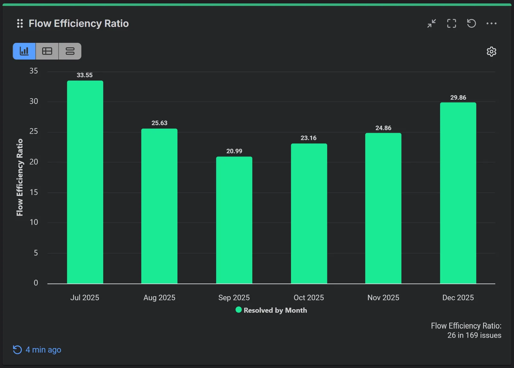Refresh the Flow Efficiency Ratio gadget
Screen dimensions: 514x368
(471, 23)
